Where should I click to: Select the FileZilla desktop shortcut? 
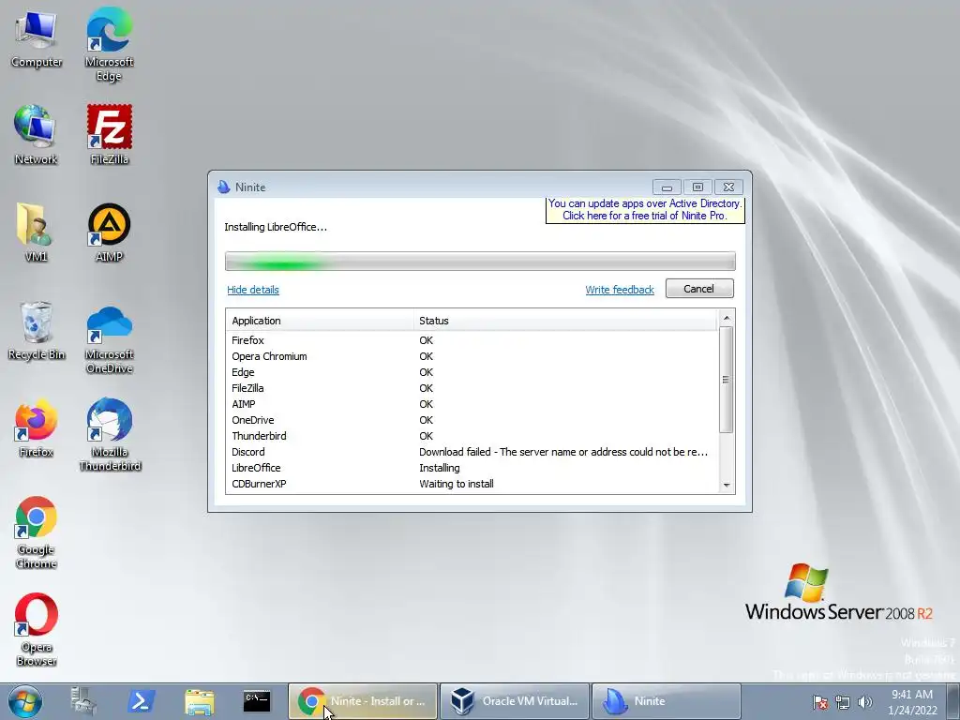pyautogui.click(x=109, y=135)
